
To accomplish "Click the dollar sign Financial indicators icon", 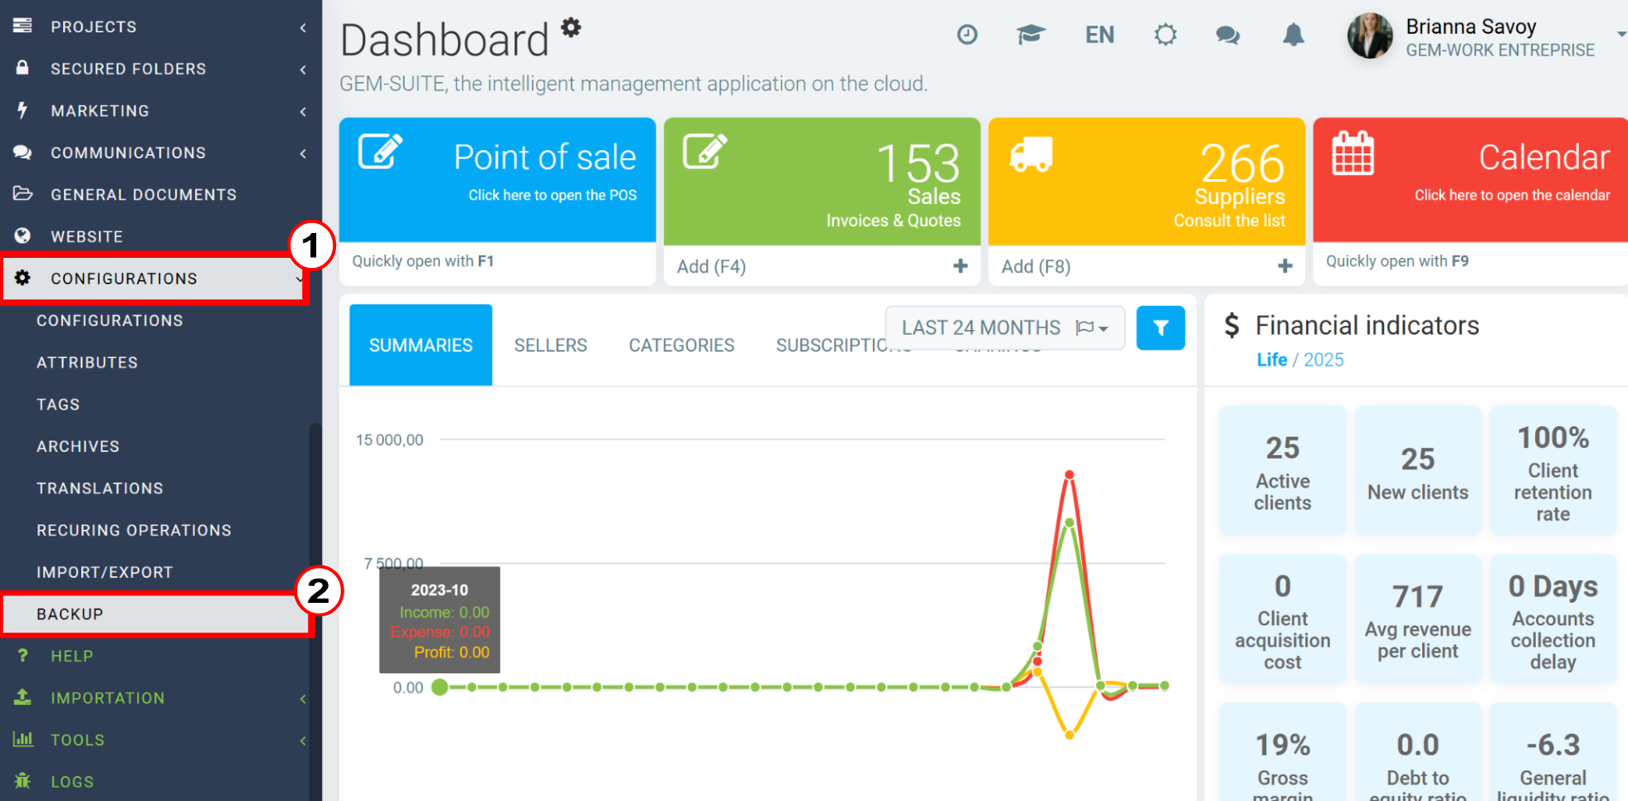I will (1232, 325).
